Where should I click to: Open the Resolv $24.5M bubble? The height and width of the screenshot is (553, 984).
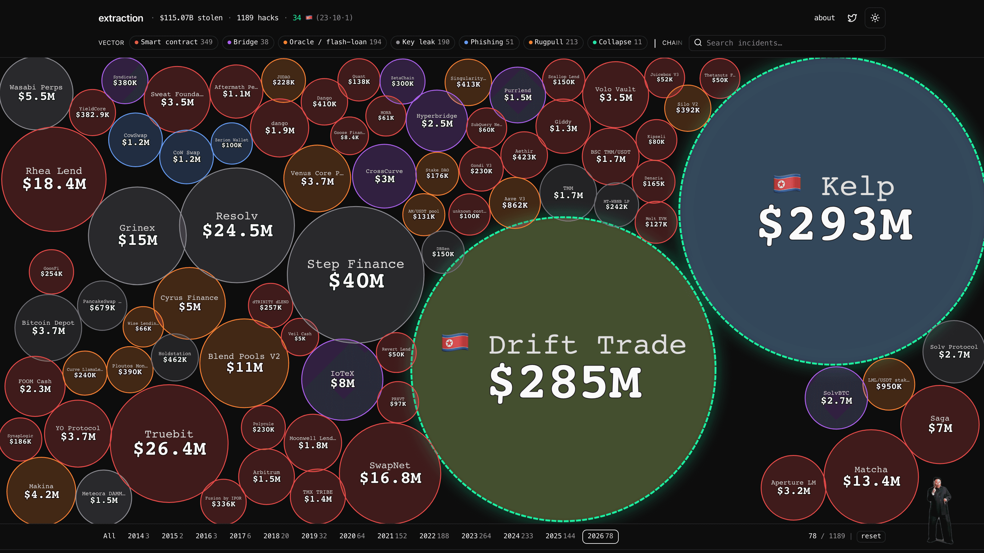pyautogui.click(x=237, y=225)
